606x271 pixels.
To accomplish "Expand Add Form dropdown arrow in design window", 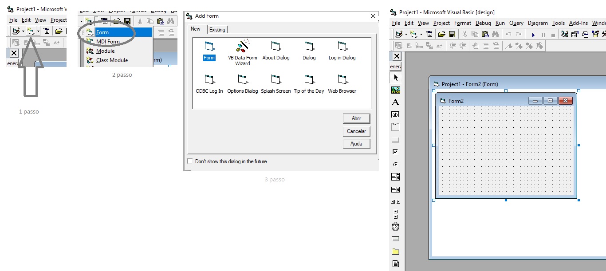I will [x=421, y=34].
